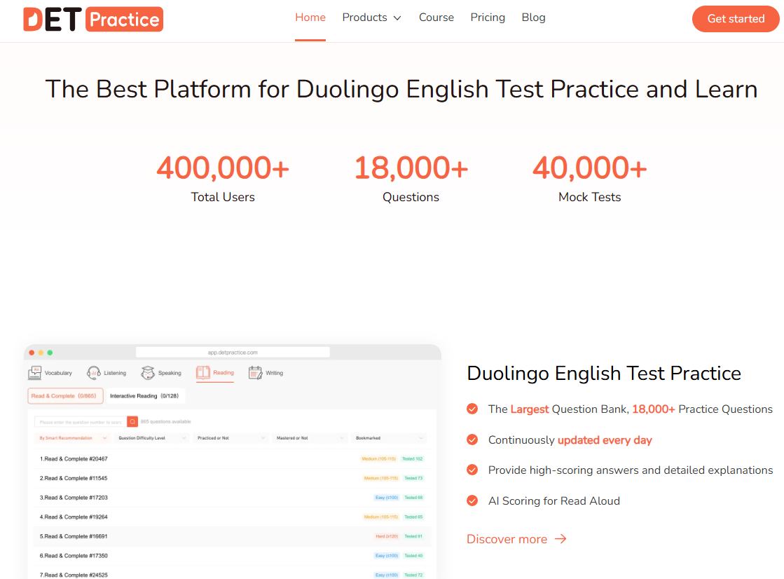Click the Medium tag on question #11545
Viewport: 784px width, 579px height.
click(381, 479)
